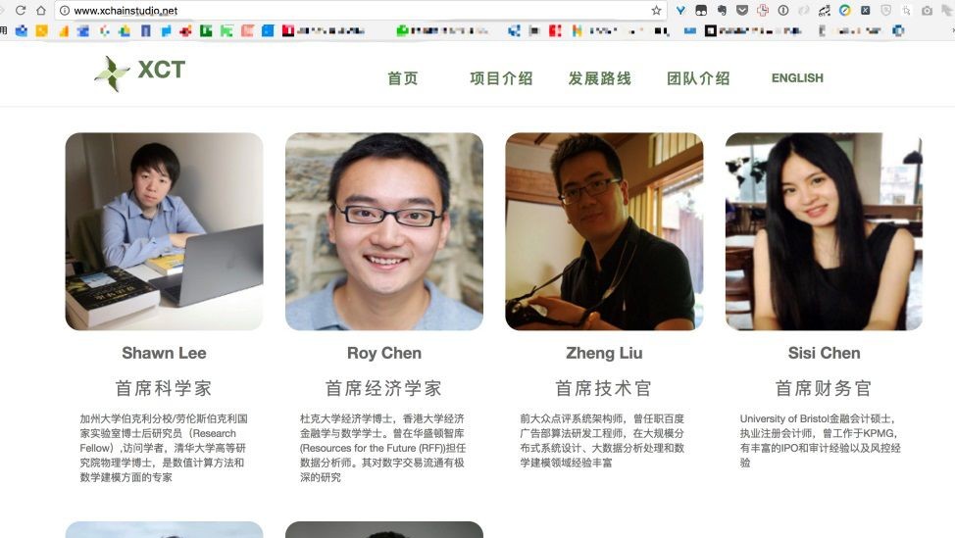
Task: Go to the 发展路线 section
Action: 599,77
